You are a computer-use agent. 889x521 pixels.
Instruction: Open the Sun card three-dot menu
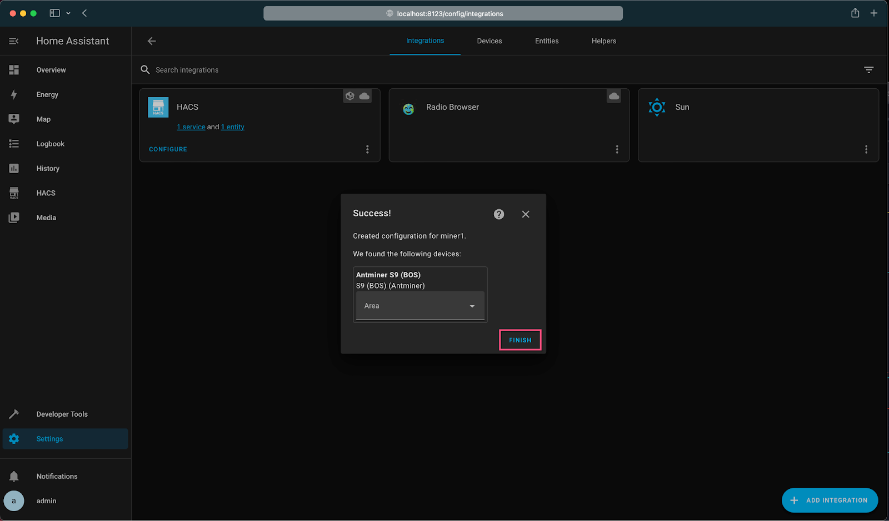(x=866, y=149)
